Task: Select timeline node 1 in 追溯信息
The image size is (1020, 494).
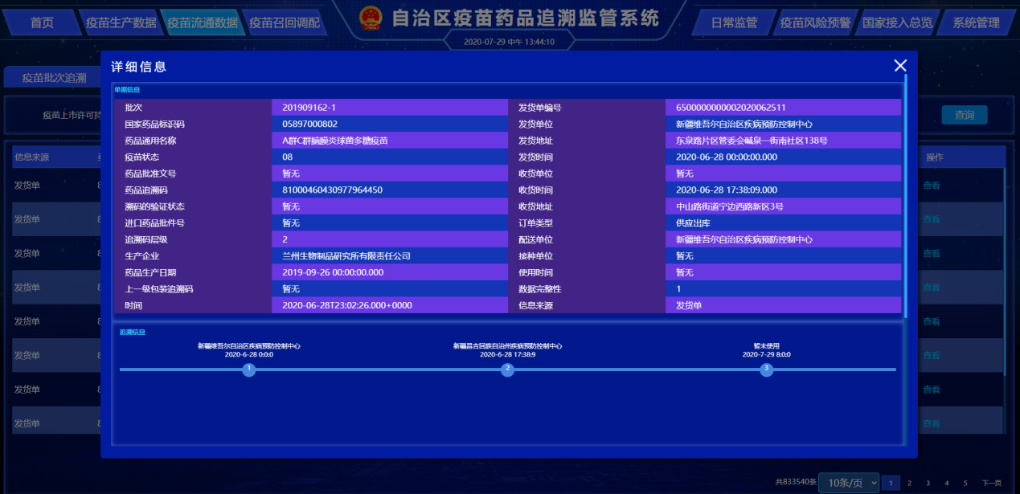Action: click(249, 369)
